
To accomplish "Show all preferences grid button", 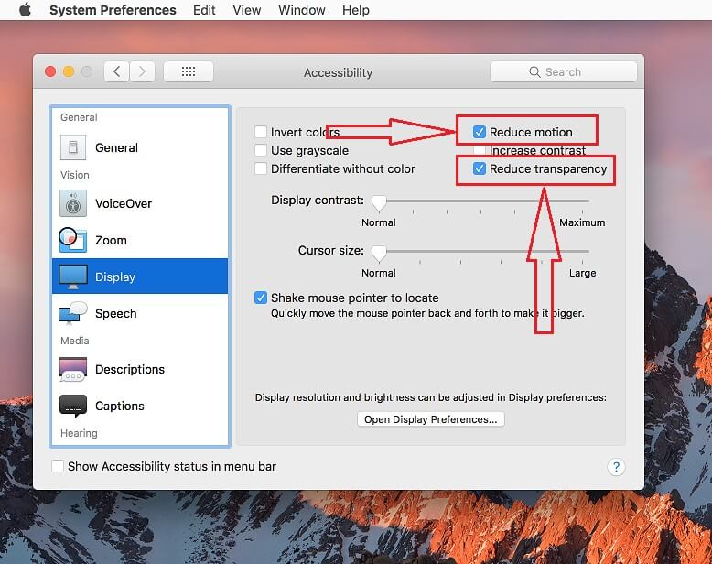I will (188, 71).
